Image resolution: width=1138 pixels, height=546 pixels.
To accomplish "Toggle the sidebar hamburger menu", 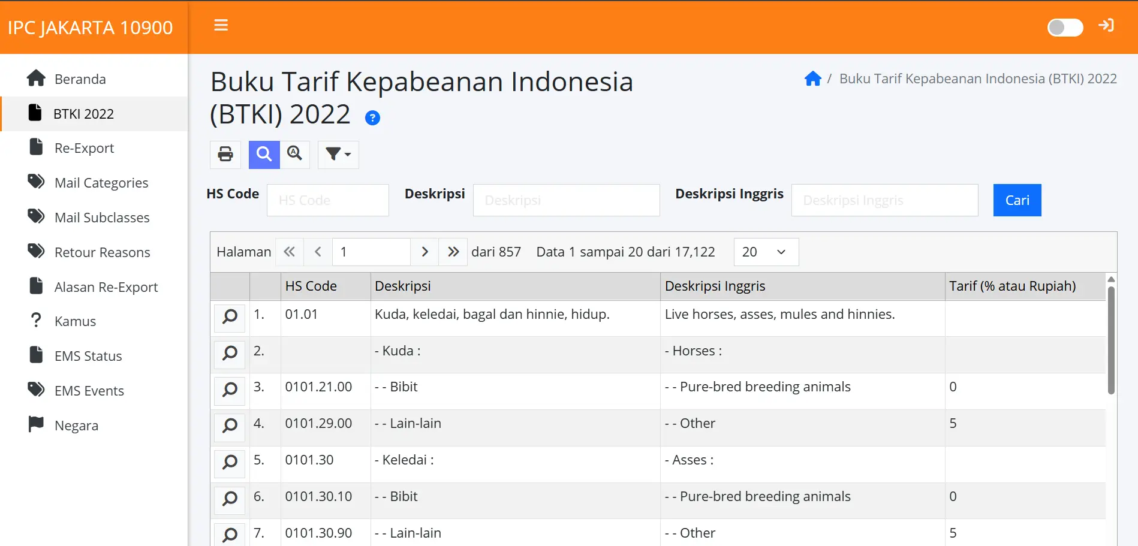I will [x=221, y=26].
